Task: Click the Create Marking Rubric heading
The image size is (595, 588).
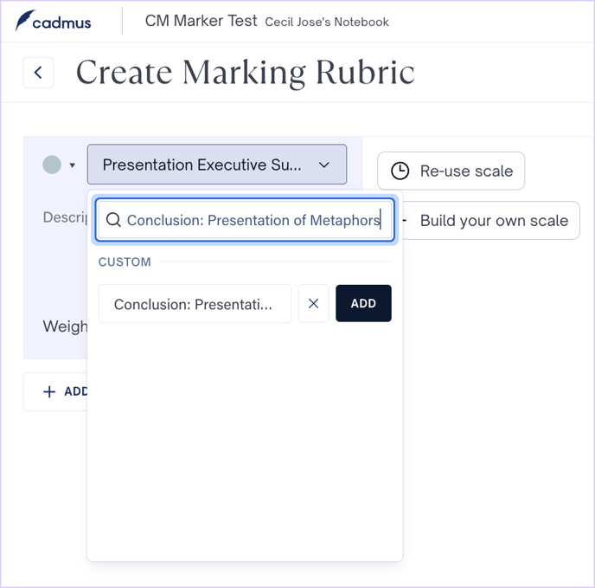Action: click(x=245, y=73)
